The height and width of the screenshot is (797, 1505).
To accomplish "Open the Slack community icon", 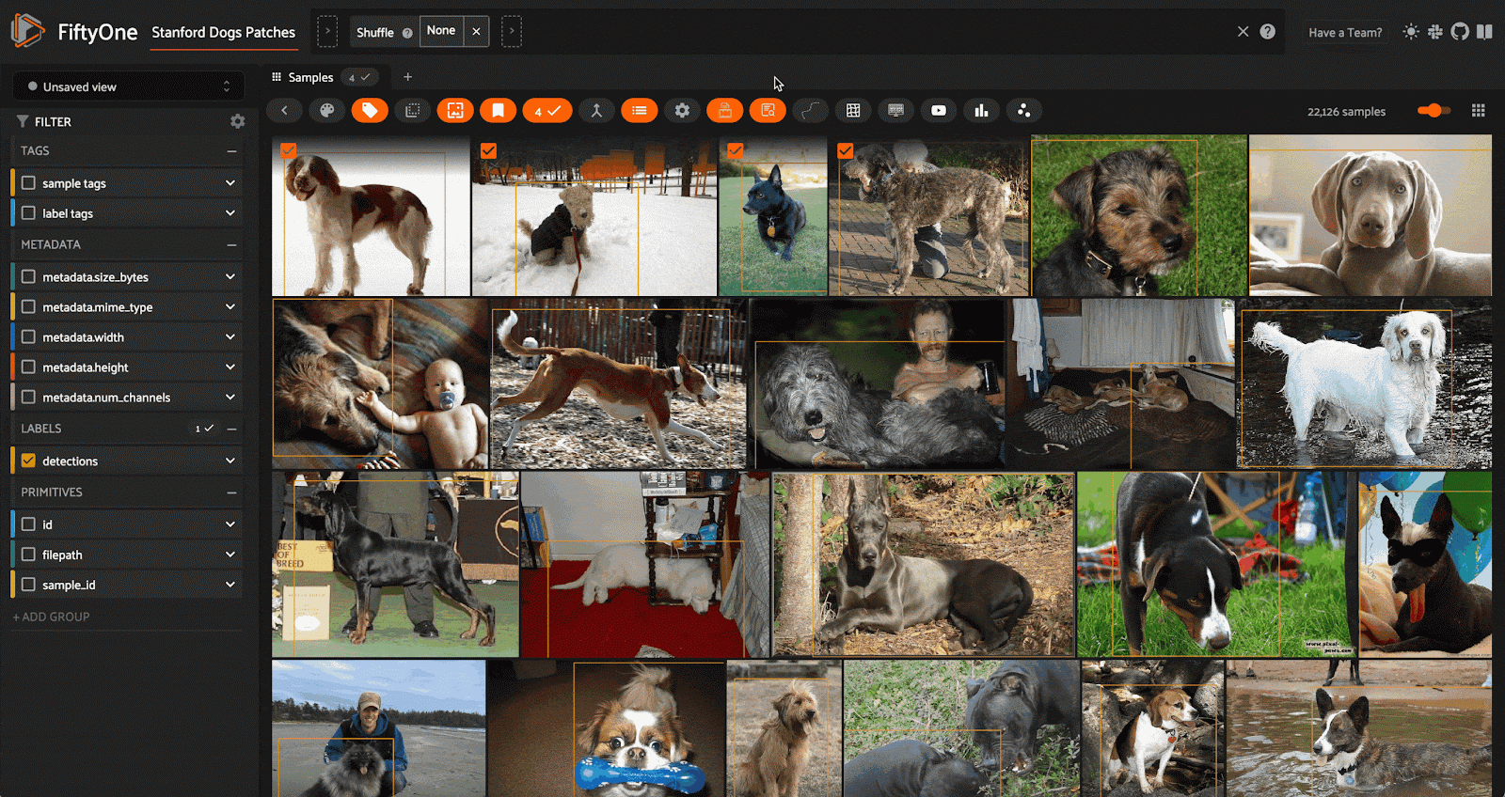I will click(1434, 32).
